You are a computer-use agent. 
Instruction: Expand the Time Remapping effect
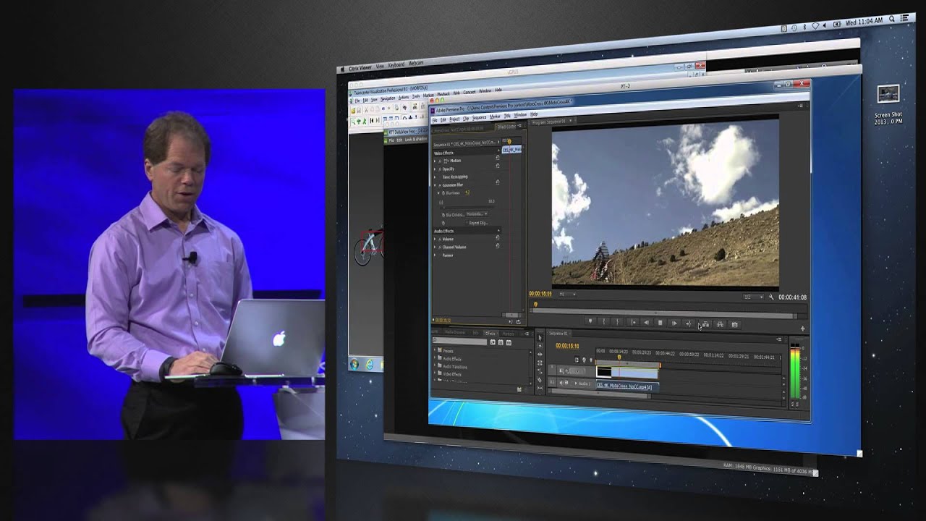435,177
